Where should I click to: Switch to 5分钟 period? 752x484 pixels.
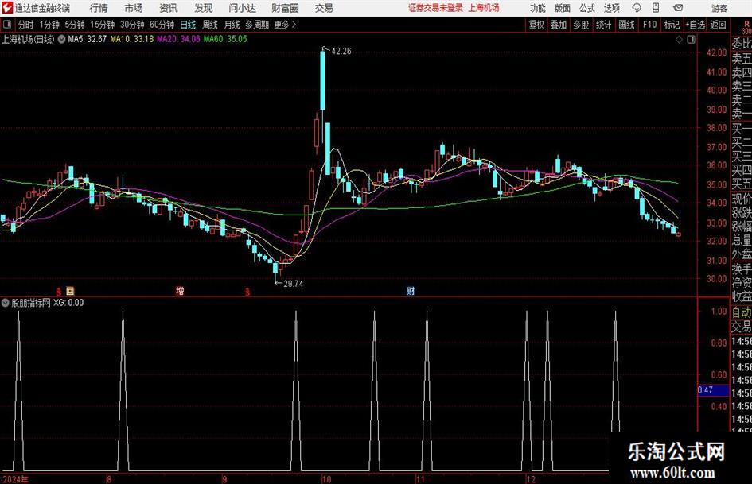[x=74, y=25]
